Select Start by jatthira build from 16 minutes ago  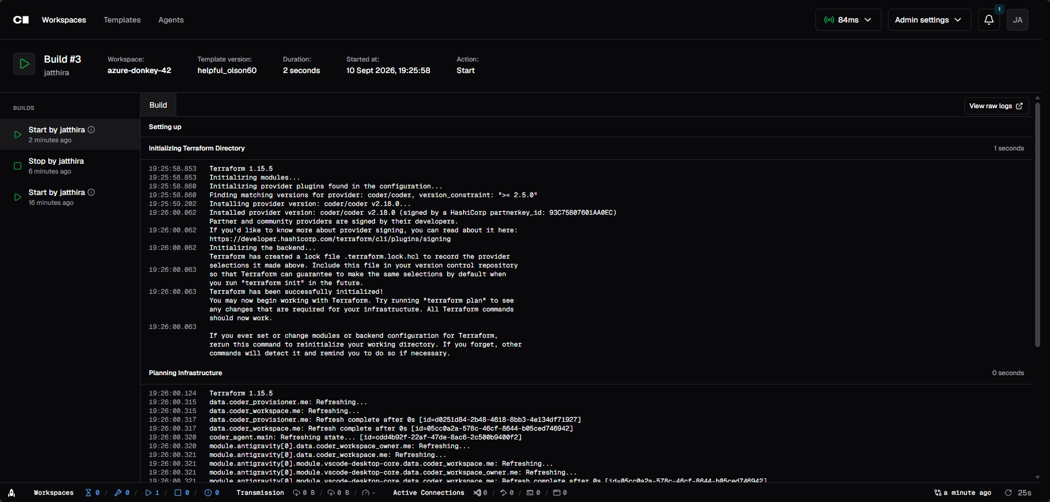(70, 197)
